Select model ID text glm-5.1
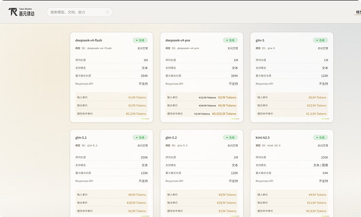 (x=92, y=146)
